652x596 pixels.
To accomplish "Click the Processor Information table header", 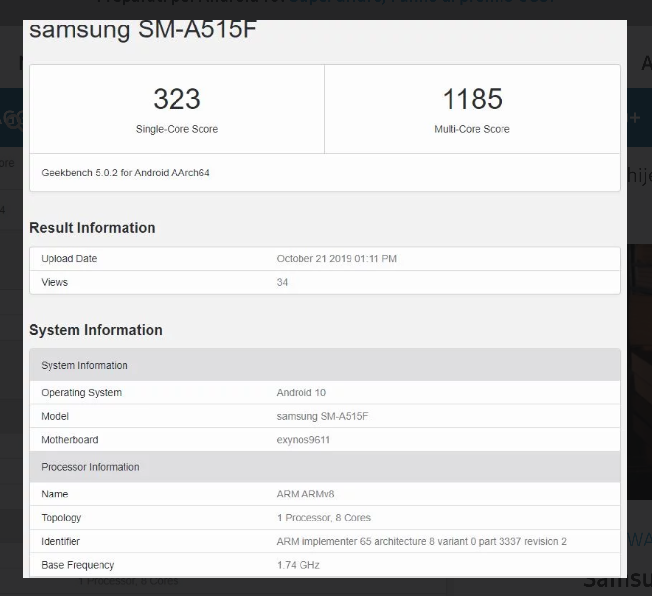I will coord(325,467).
